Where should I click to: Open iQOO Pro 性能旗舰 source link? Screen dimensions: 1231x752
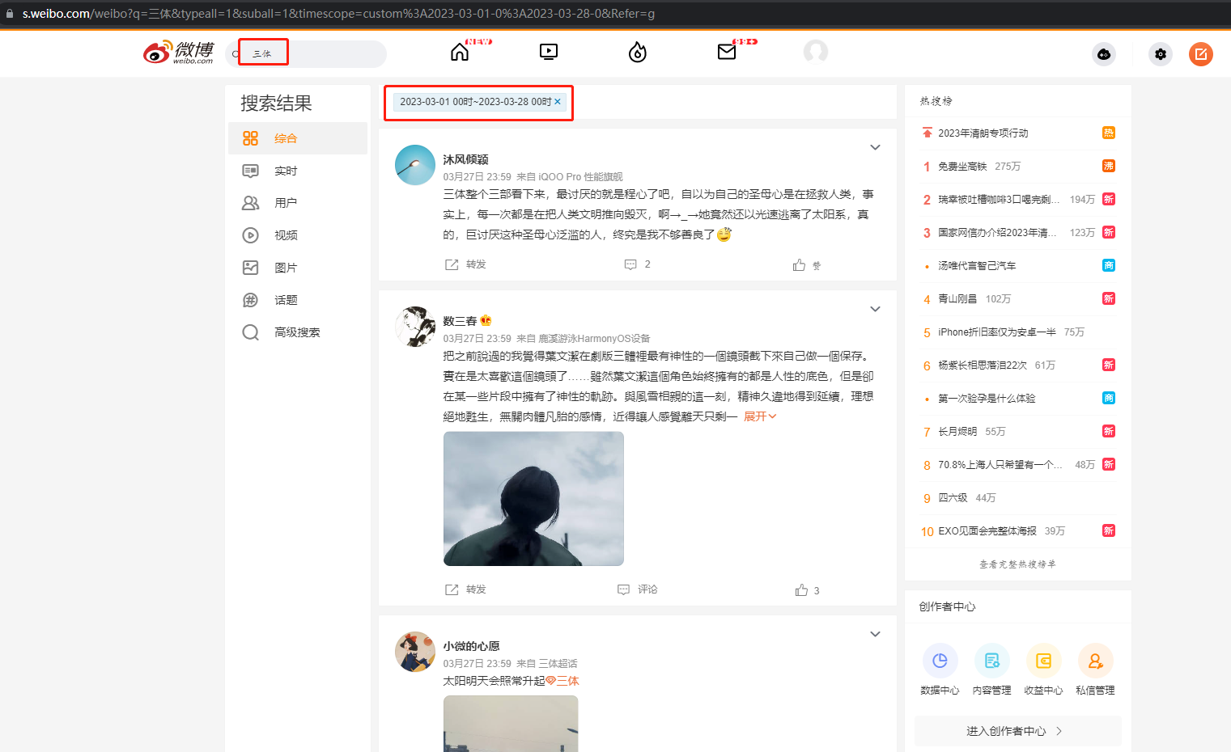580,177
